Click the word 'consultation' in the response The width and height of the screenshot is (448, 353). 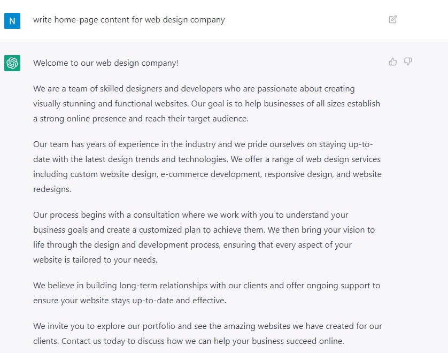(x=156, y=214)
